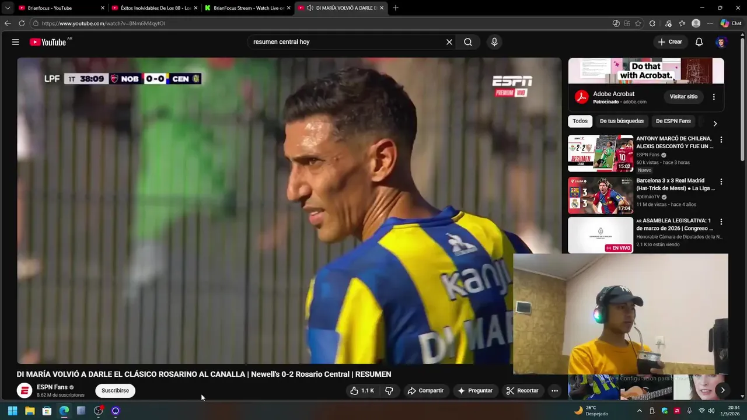Open the YouTube account avatar menu

[721, 42]
